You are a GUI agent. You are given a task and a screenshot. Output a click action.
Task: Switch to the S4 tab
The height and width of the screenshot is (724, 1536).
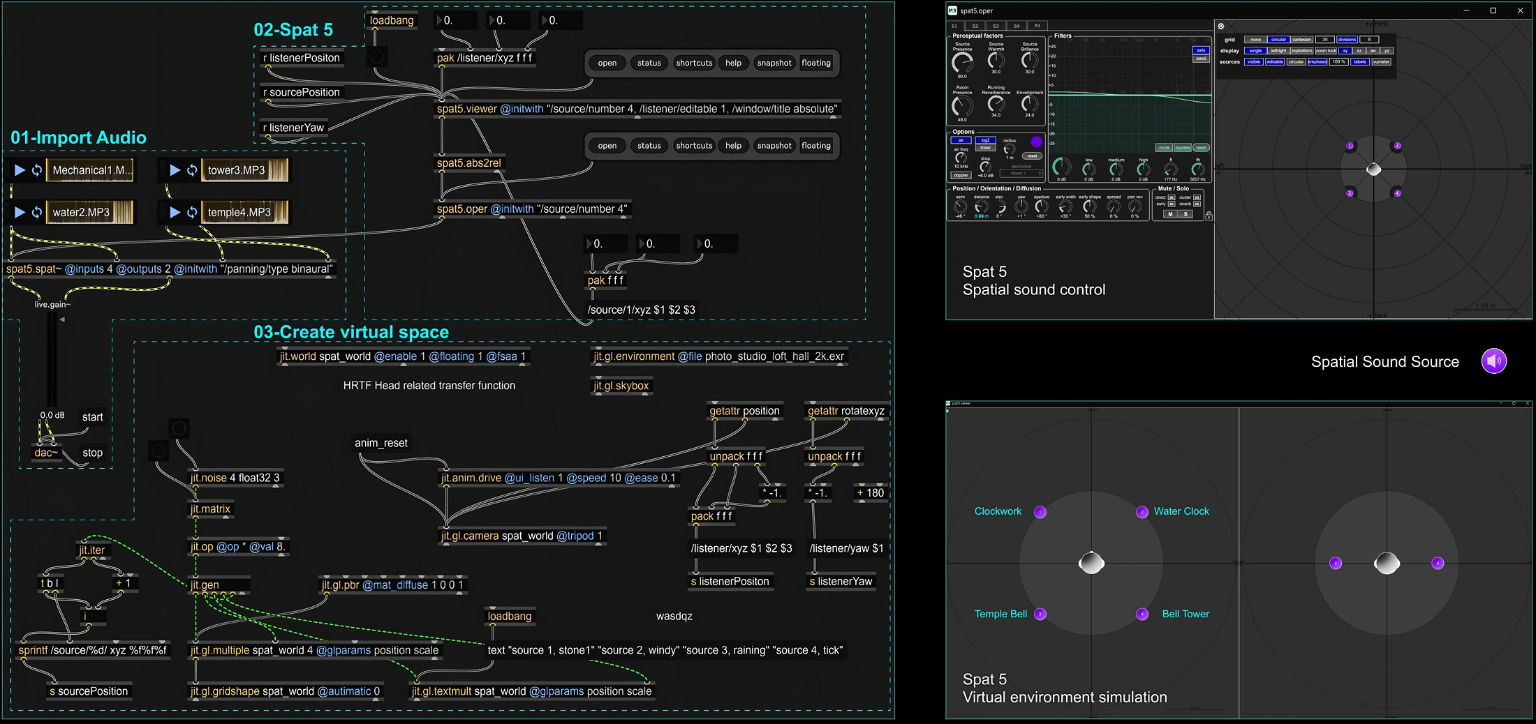pyautogui.click(x=1017, y=26)
